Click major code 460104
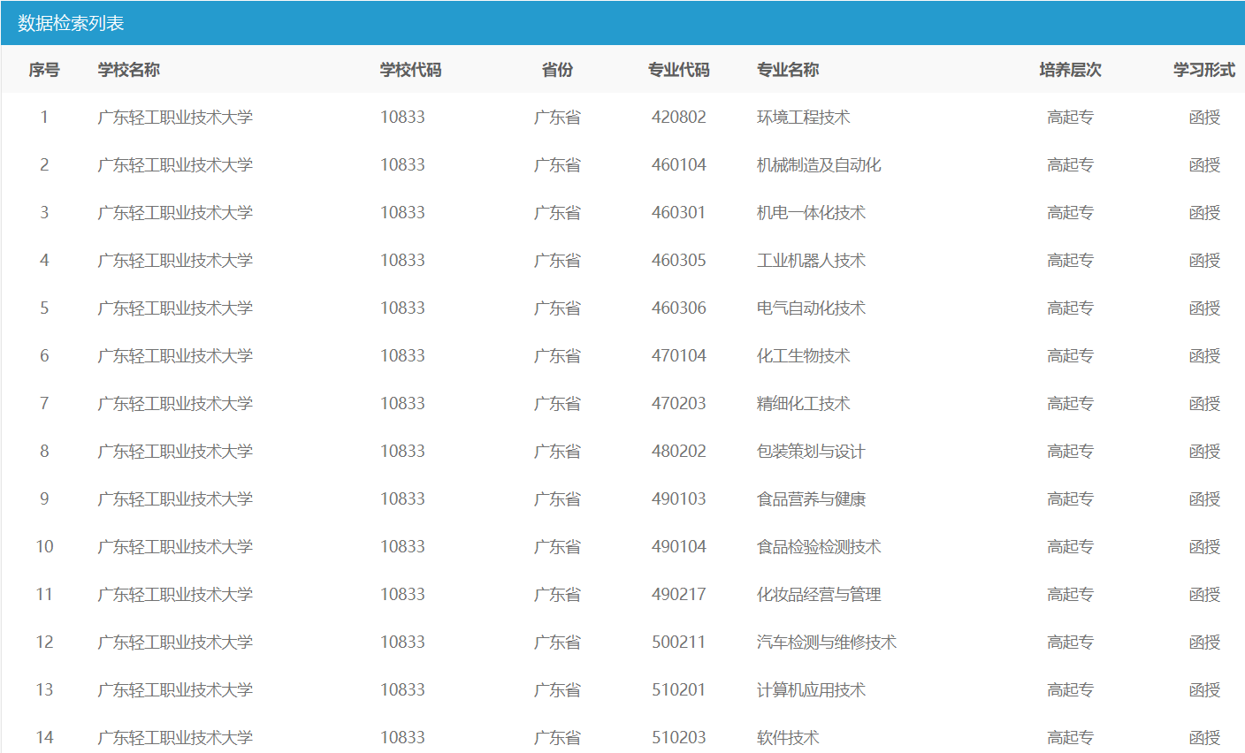Image resolution: width=1245 pixels, height=753 pixels. (679, 165)
